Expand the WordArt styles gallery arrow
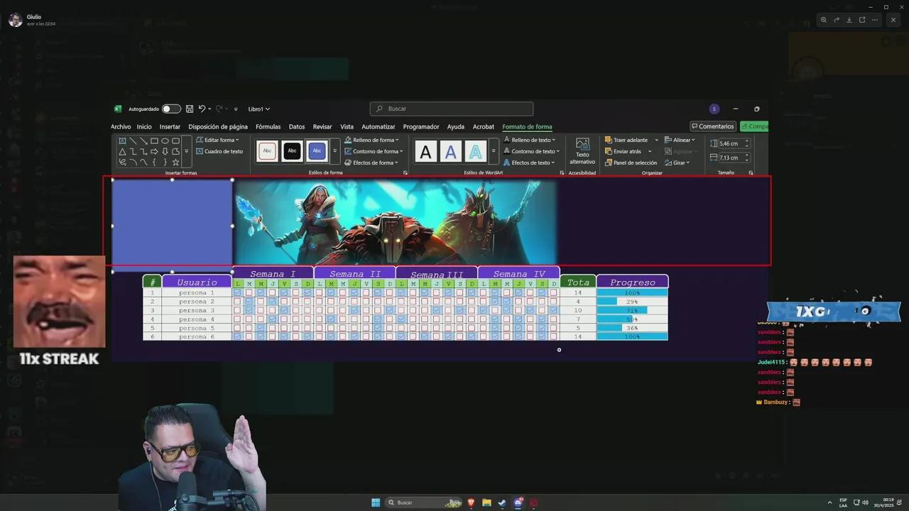 [x=493, y=151]
